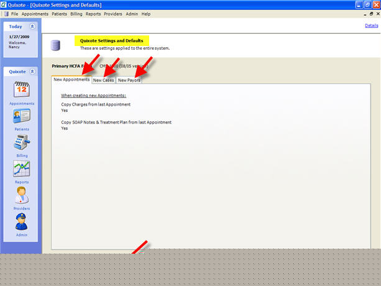The image size is (381, 286).
Task: Click 'These are settings applied to entire system' text
Action: pos(125,48)
